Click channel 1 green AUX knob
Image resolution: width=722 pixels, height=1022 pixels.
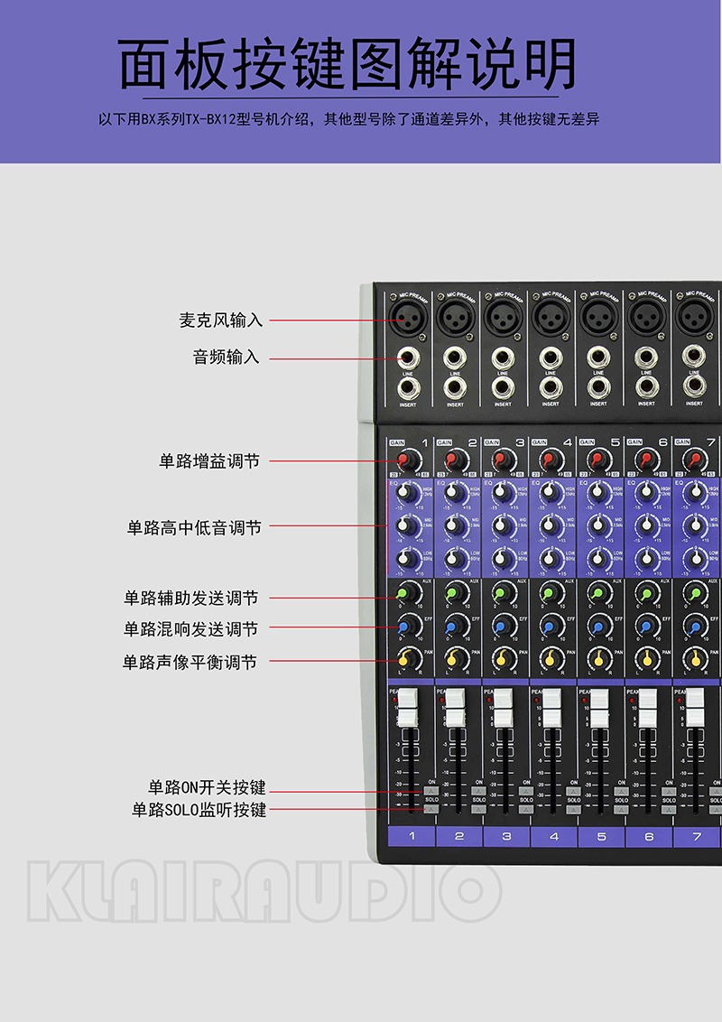[405, 593]
